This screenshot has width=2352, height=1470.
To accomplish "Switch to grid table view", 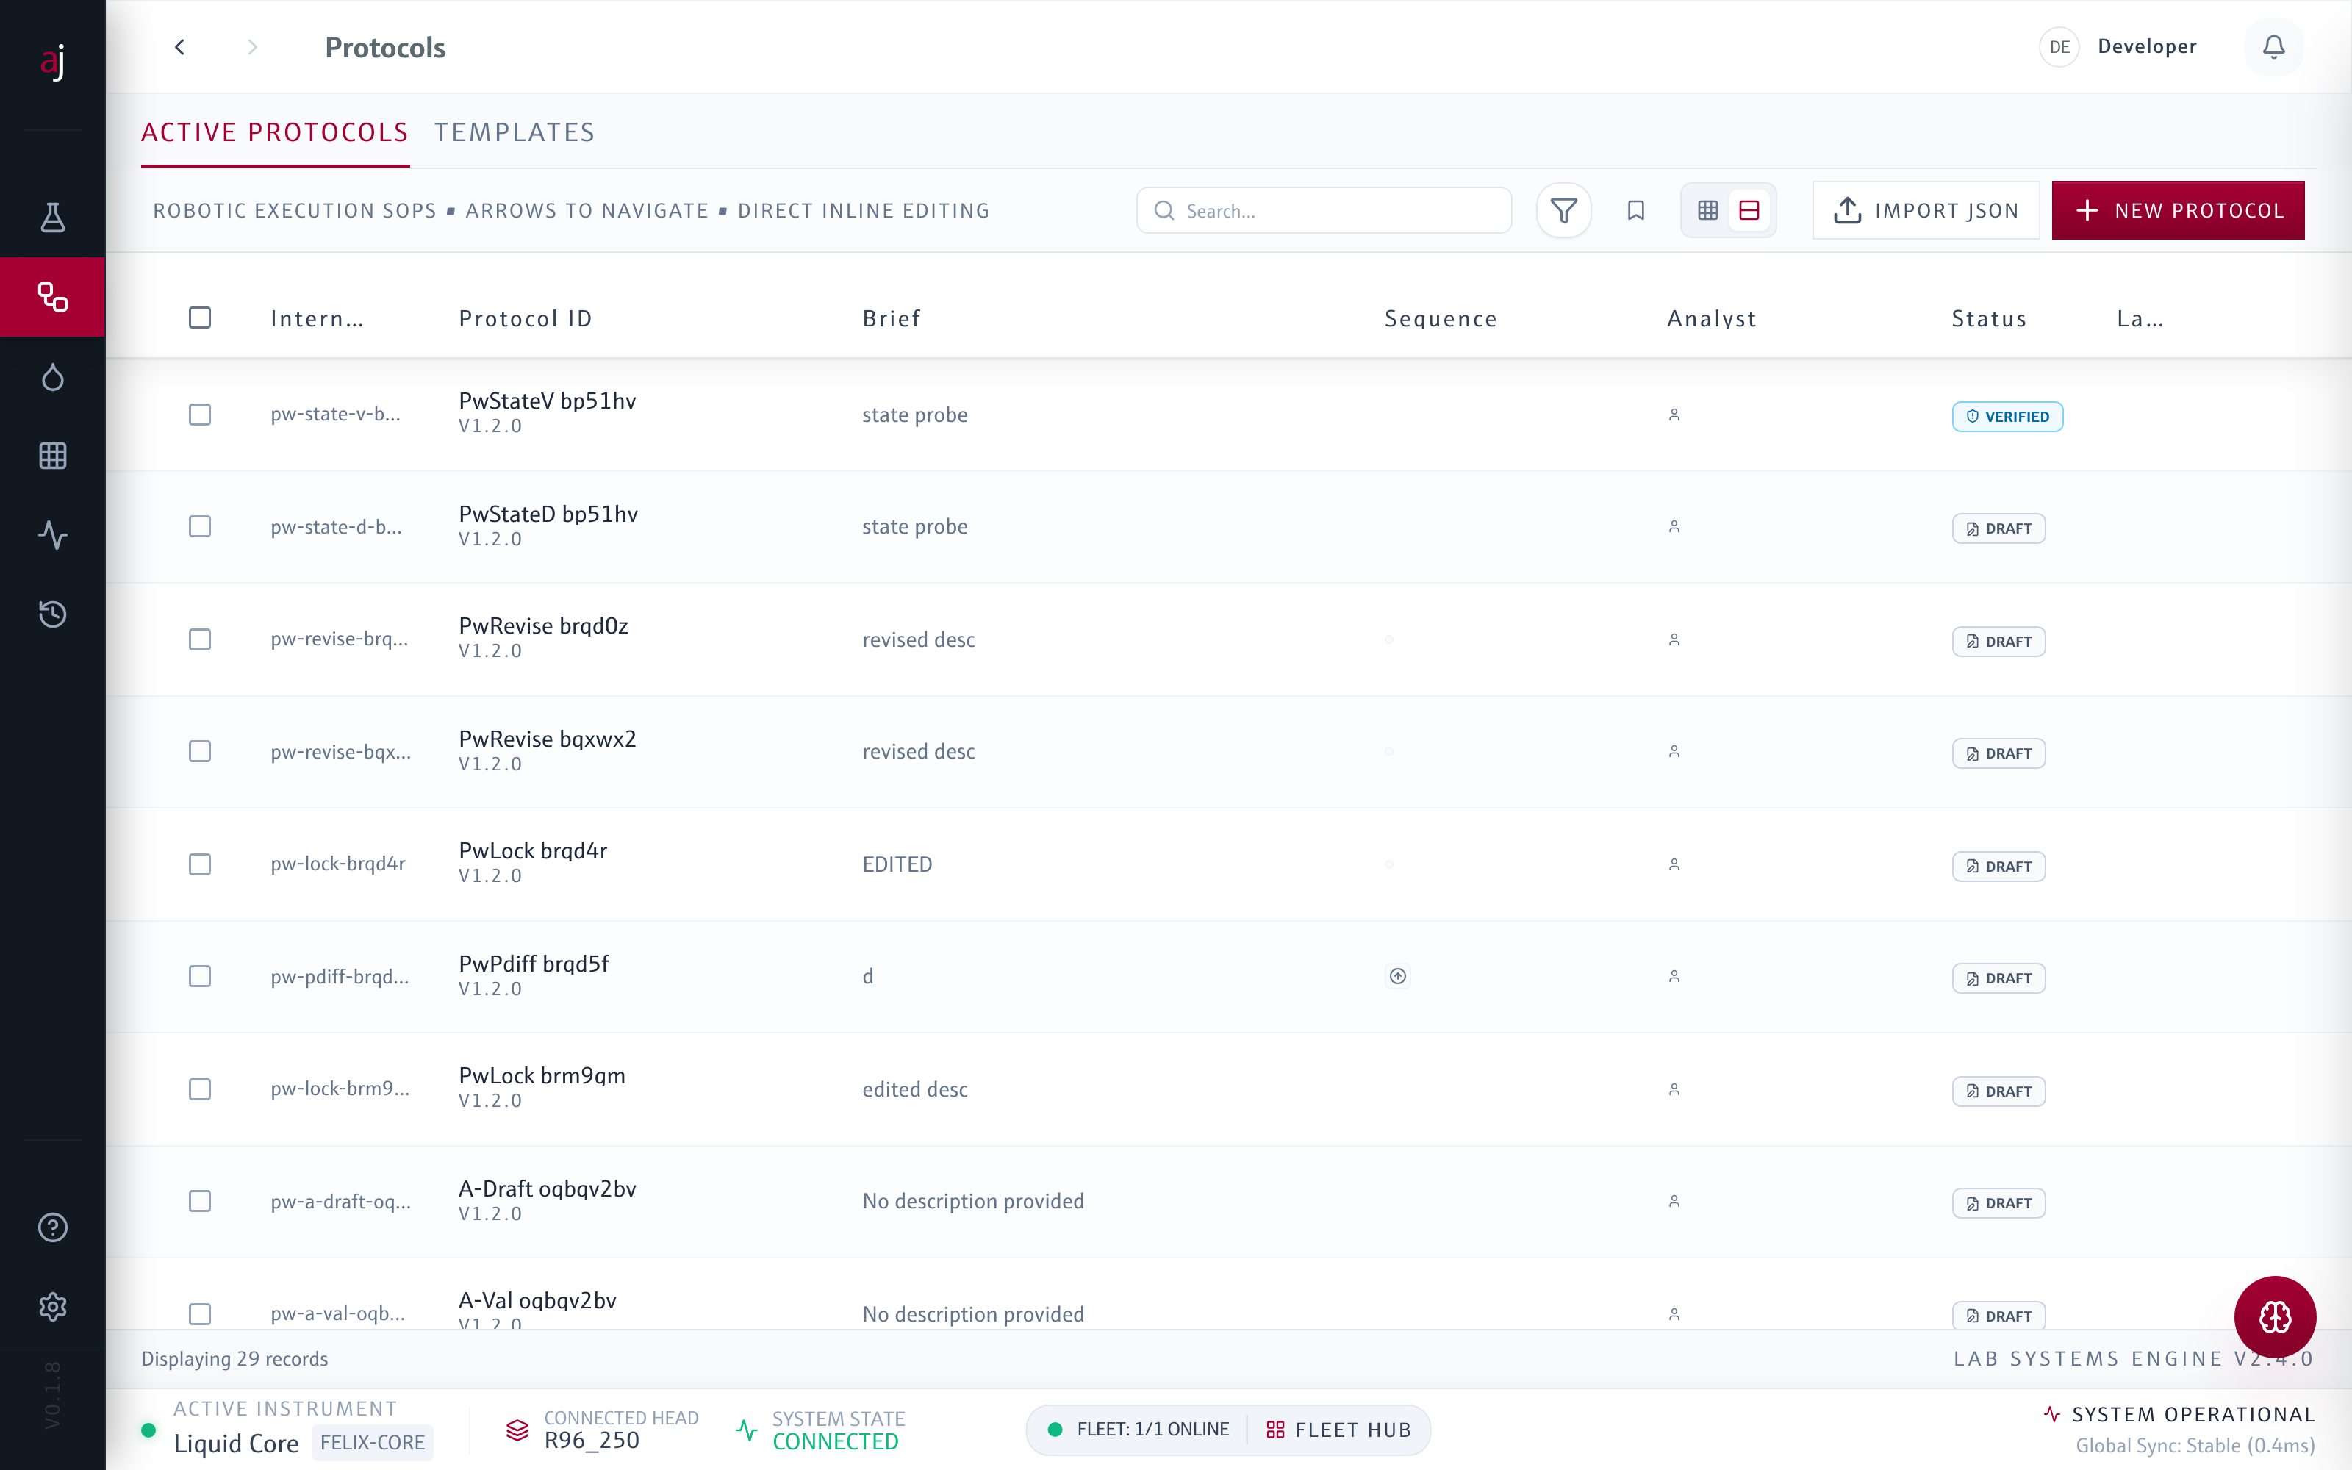I will pos(1707,210).
